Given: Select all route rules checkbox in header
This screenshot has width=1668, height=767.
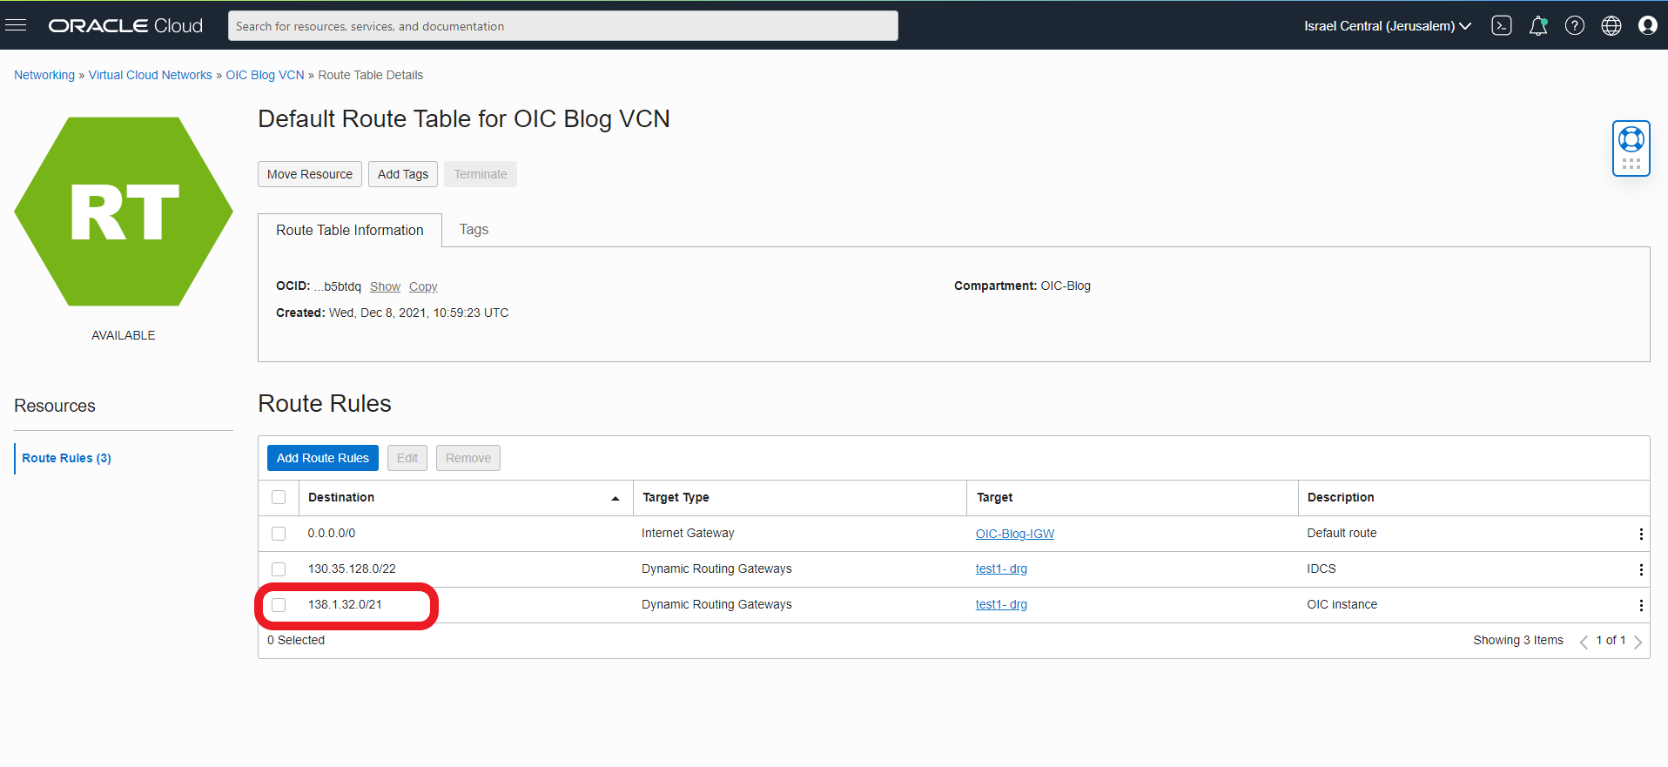Looking at the screenshot, I should (x=279, y=497).
